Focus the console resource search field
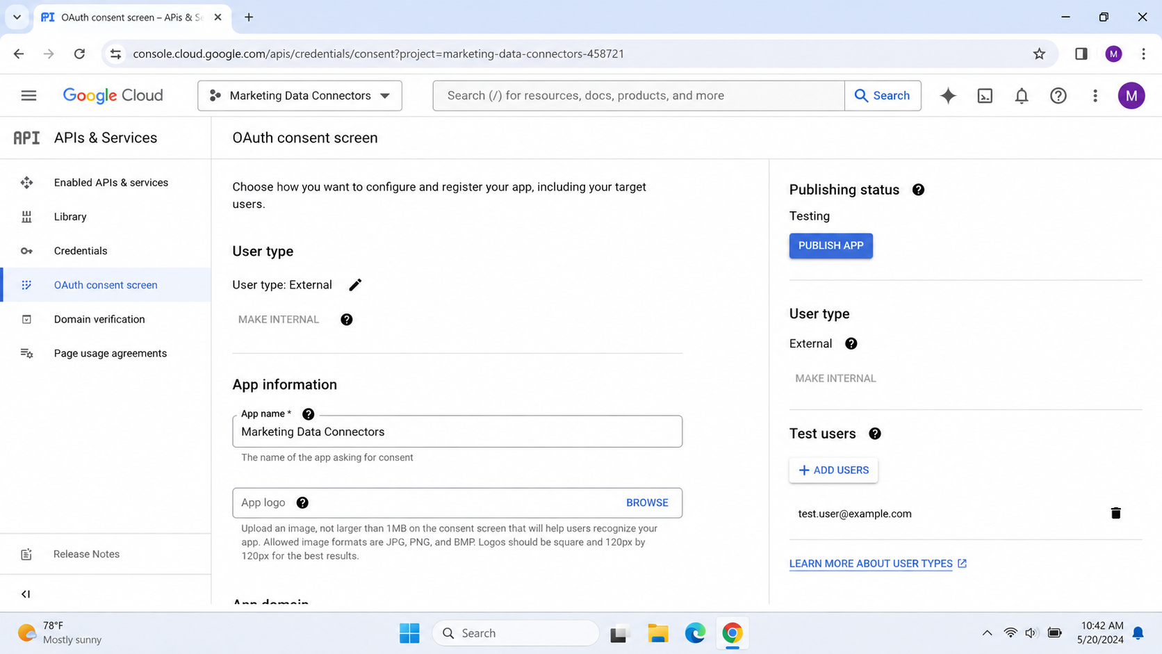This screenshot has width=1162, height=654. 638,96
